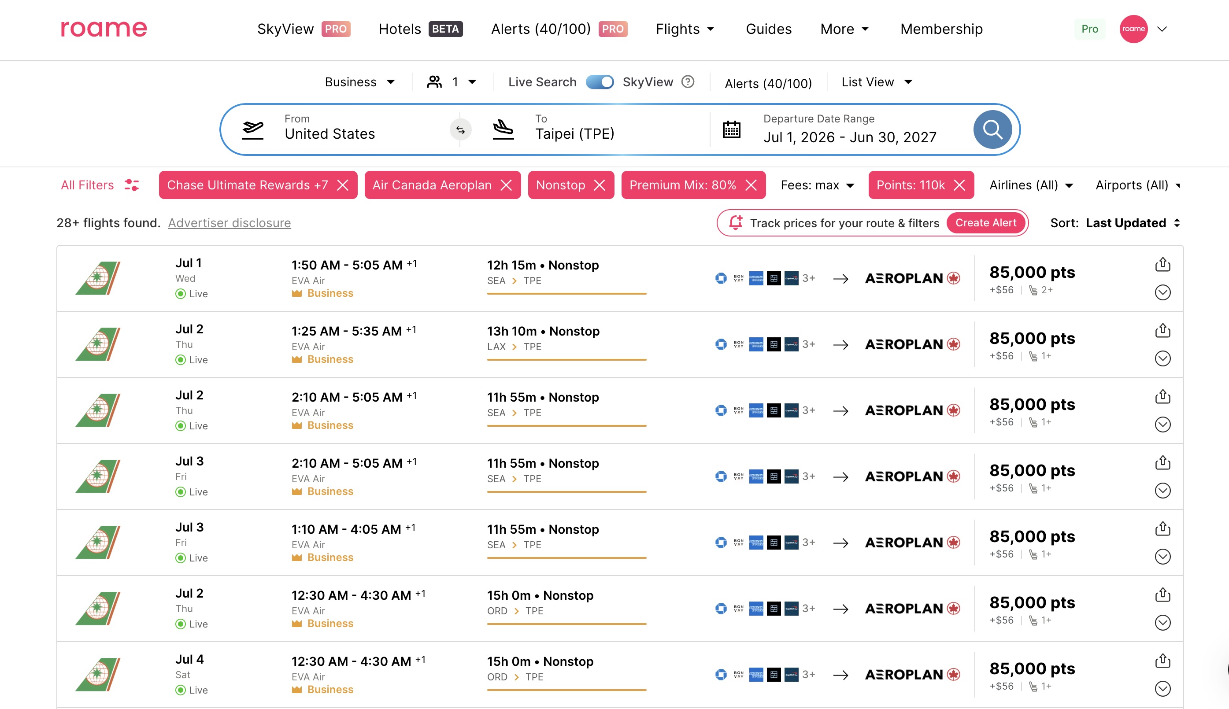1229x709 pixels.
Task: Click the 12h 15m Nonstop duration text
Action: pos(543,265)
